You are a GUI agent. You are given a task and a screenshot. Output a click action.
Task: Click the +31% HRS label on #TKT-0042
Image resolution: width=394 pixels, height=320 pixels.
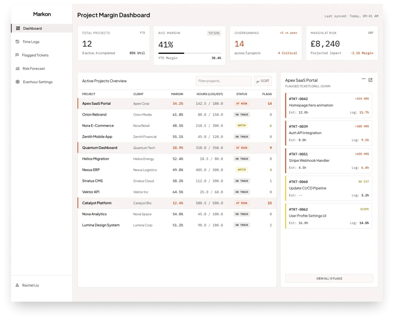362,99
